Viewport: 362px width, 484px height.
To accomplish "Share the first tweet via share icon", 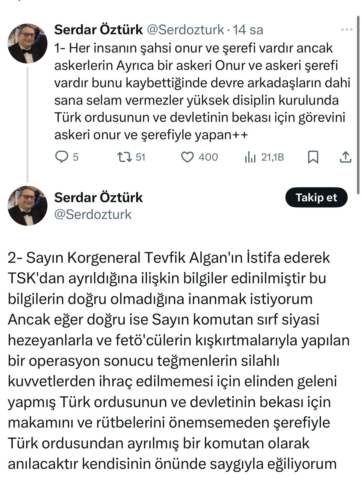I will (345, 157).
